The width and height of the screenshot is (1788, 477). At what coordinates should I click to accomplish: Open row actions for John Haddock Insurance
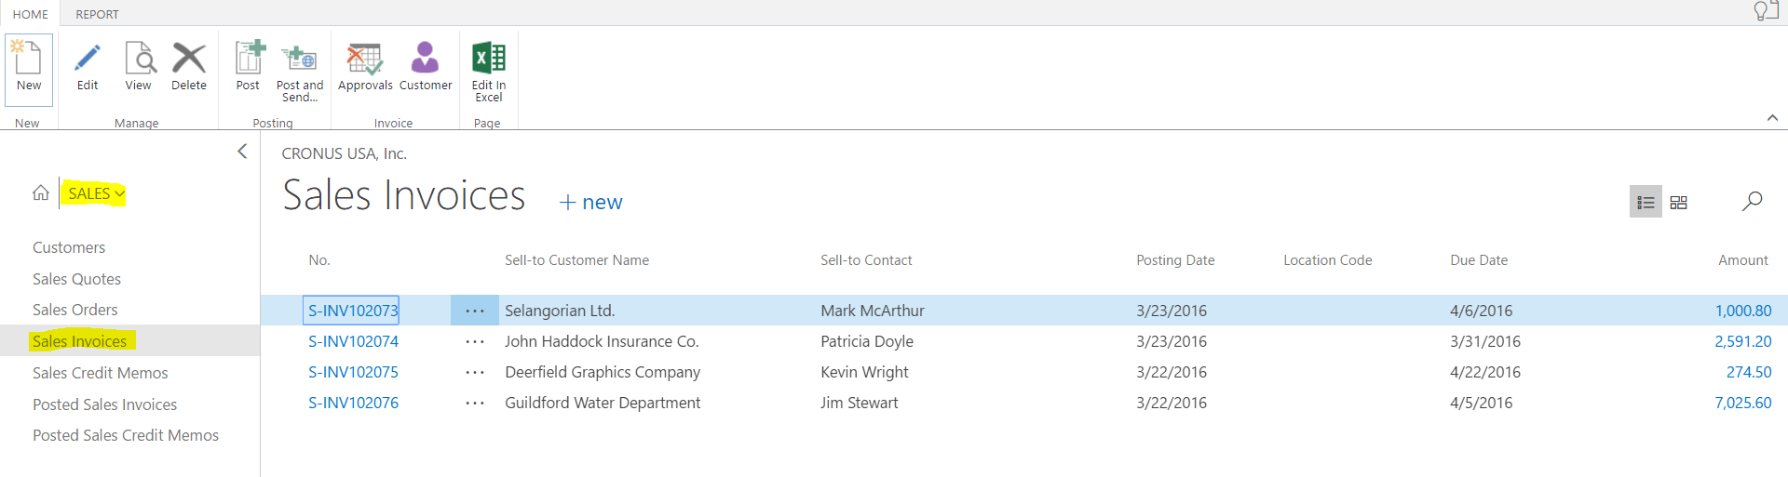coord(475,341)
